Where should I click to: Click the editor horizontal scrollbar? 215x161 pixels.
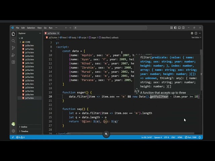(x=131, y=133)
